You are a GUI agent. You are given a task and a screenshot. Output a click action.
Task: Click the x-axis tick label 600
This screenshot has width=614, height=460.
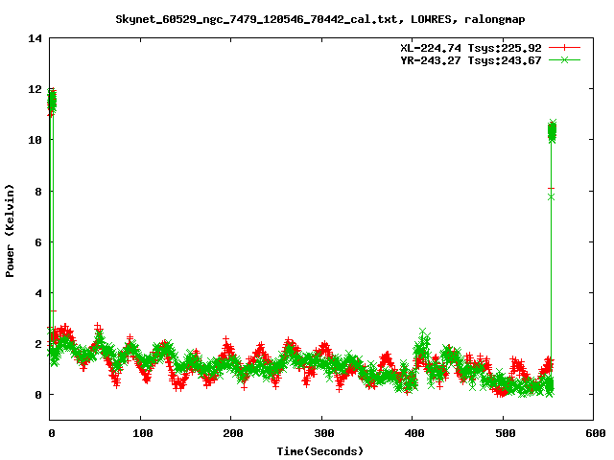tap(595, 433)
